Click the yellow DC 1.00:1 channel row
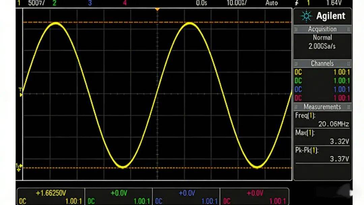The image size is (364, 205). 322,72
